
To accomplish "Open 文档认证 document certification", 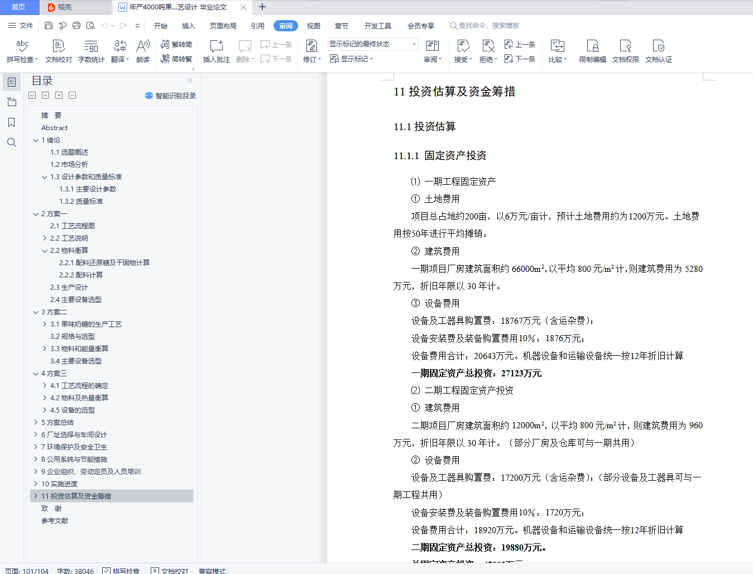I will pyautogui.click(x=659, y=51).
